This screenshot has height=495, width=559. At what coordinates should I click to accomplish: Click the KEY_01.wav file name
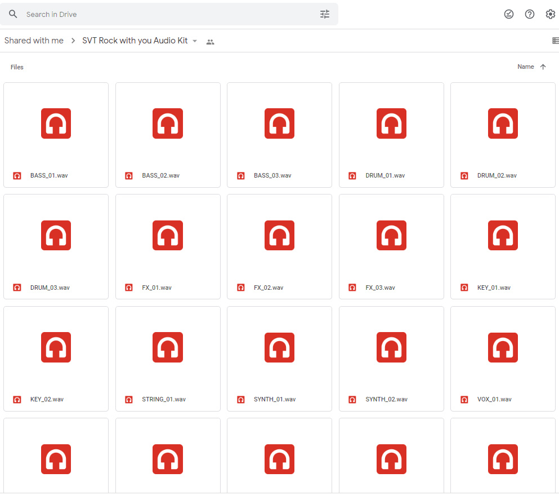click(x=494, y=288)
